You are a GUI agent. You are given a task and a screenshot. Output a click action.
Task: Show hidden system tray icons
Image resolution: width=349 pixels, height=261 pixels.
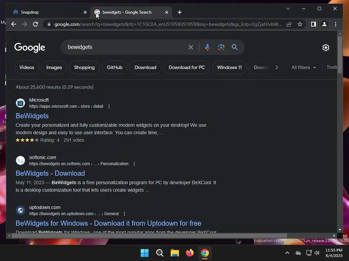287,253
